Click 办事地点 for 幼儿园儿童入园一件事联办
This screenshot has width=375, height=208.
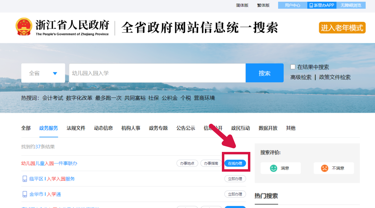187,163
